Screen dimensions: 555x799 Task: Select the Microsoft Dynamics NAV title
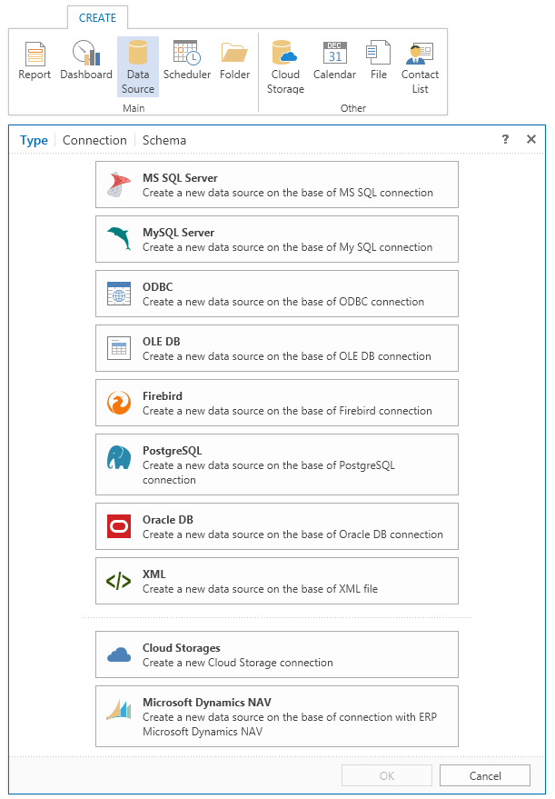[x=207, y=702]
